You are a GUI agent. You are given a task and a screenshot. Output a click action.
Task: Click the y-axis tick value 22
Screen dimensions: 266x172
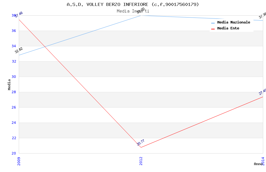pos(14,138)
